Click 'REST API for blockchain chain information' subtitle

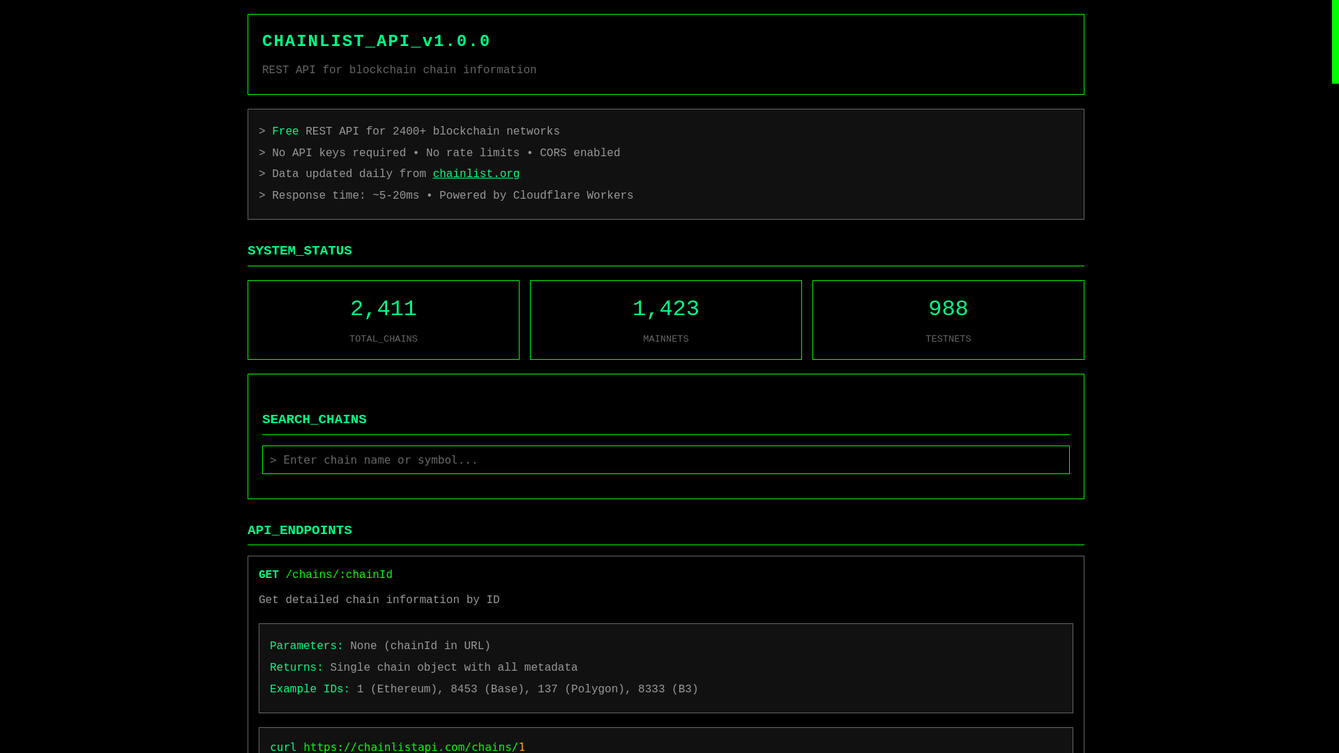pyautogui.click(x=400, y=70)
